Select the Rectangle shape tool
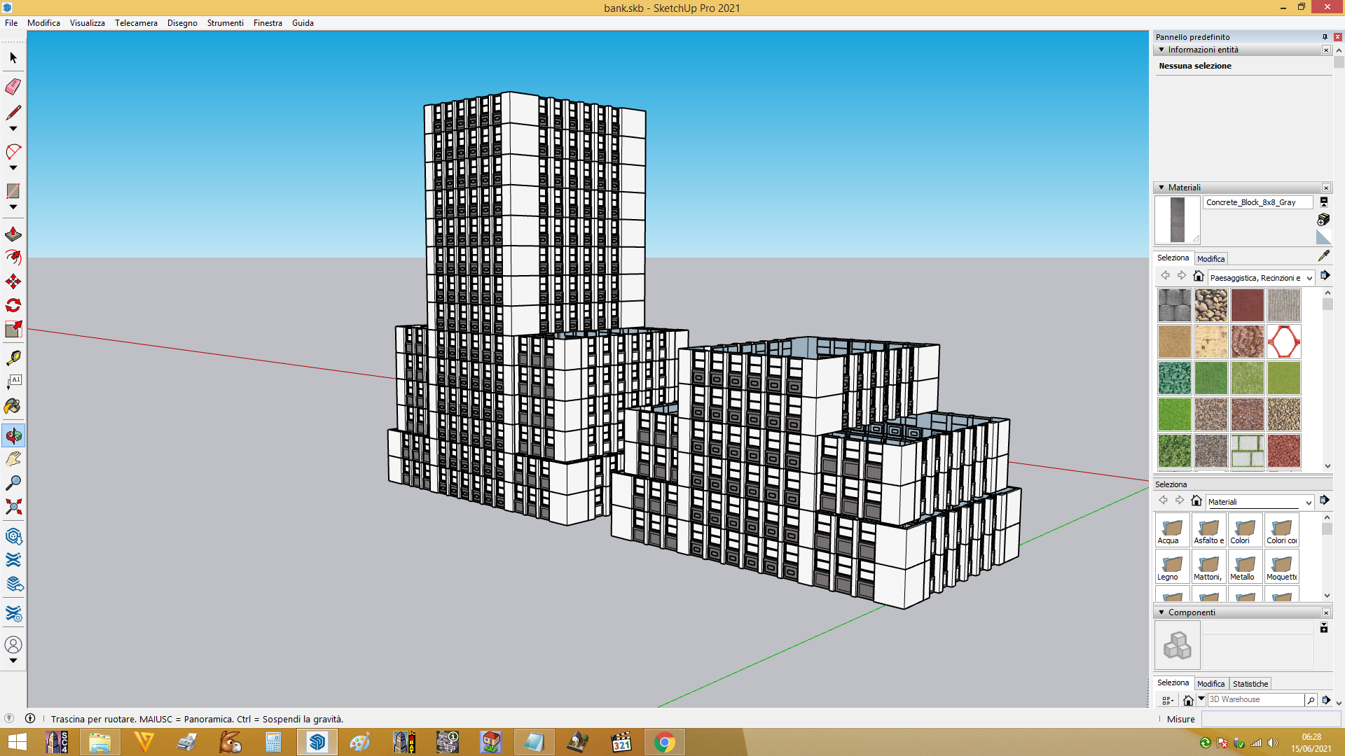Viewport: 1345px width, 756px height. pyautogui.click(x=13, y=190)
